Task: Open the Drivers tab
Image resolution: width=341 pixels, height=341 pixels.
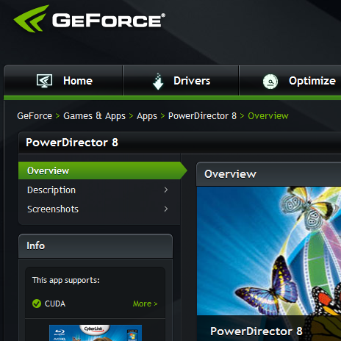Action: [181, 80]
